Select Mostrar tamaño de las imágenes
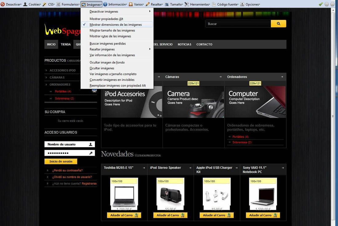338x226 pixels. [x=117, y=30]
